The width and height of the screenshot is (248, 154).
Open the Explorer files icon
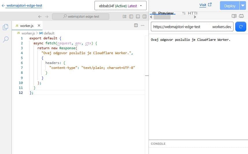point(6,27)
